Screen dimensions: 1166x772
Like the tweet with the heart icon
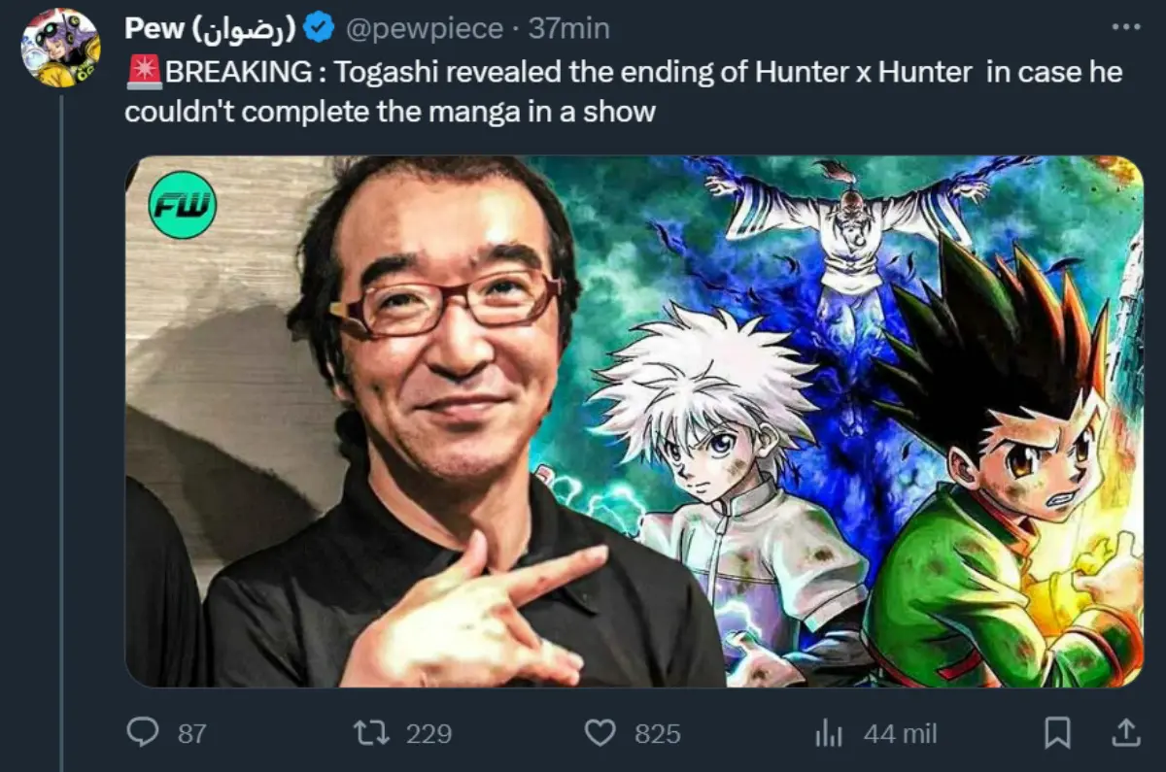point(600,732)
